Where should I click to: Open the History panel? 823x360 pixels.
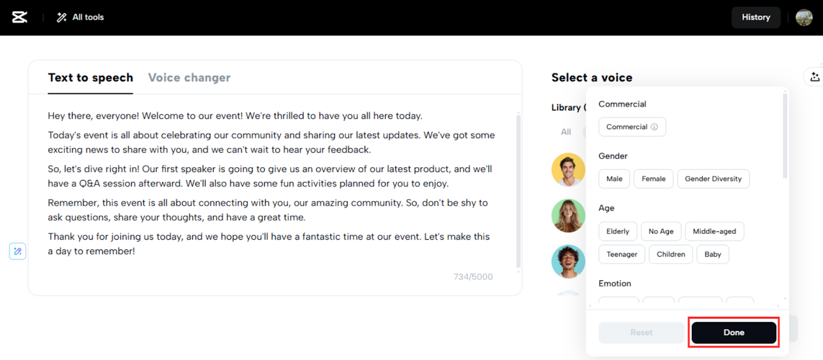pos(755,17)
